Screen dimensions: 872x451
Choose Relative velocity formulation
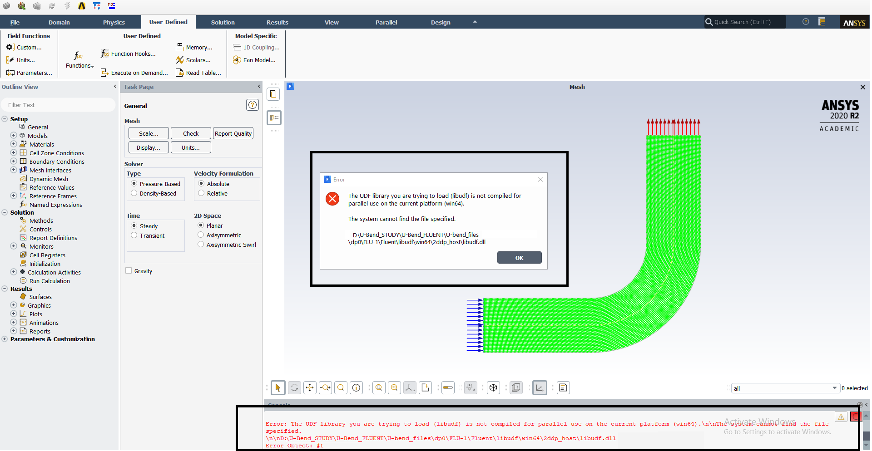(201, 193)
